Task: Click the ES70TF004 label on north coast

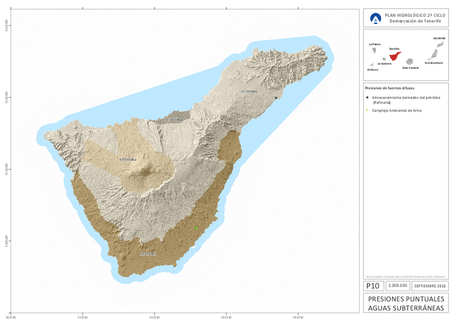Action: [174, 120]
